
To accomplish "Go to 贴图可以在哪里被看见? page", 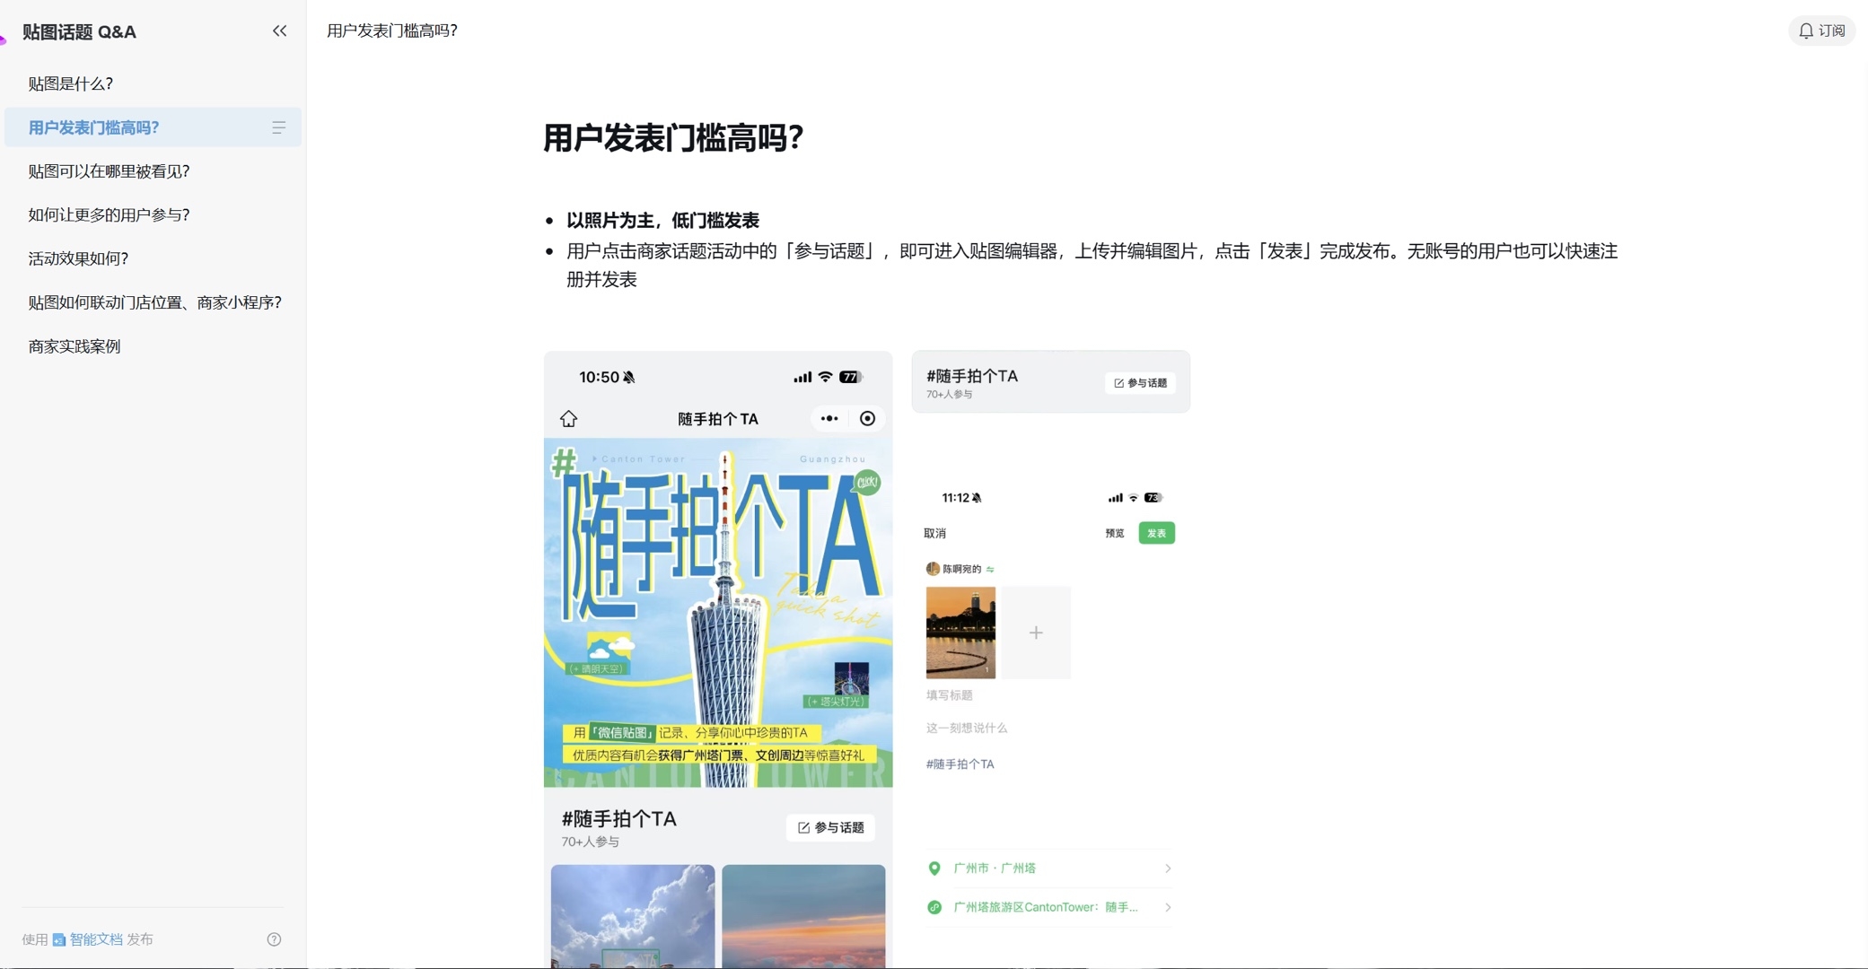I will pyautogui.click(x=109, y=171).
